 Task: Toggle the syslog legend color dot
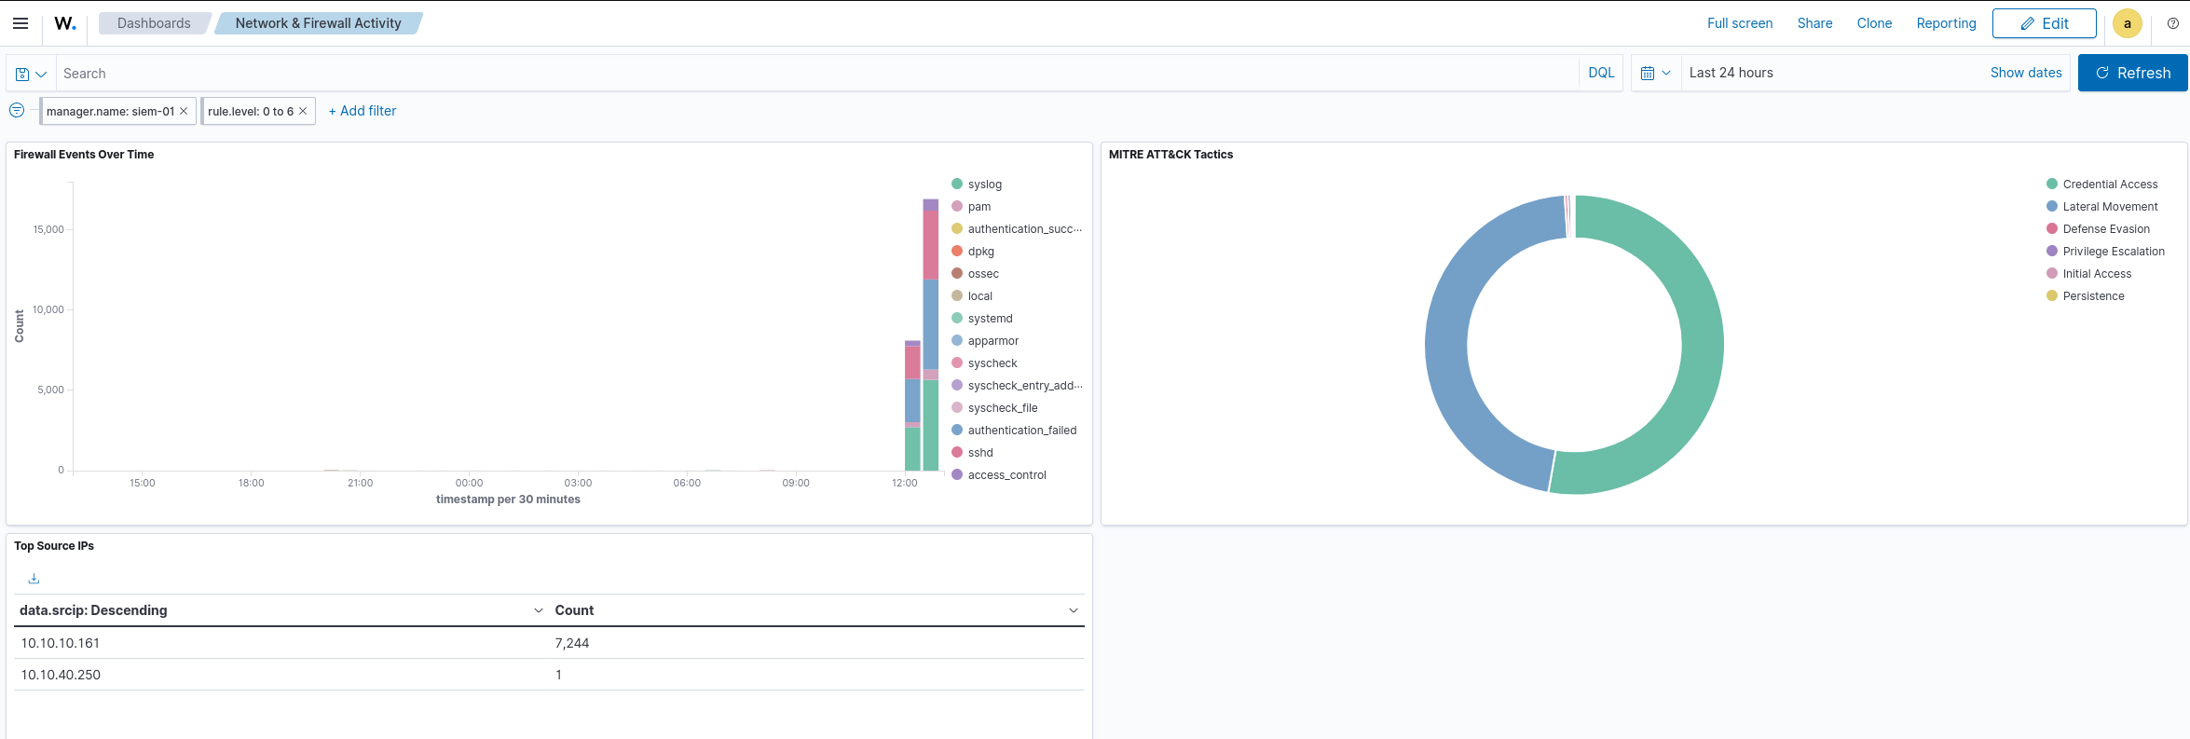(957, 184)
